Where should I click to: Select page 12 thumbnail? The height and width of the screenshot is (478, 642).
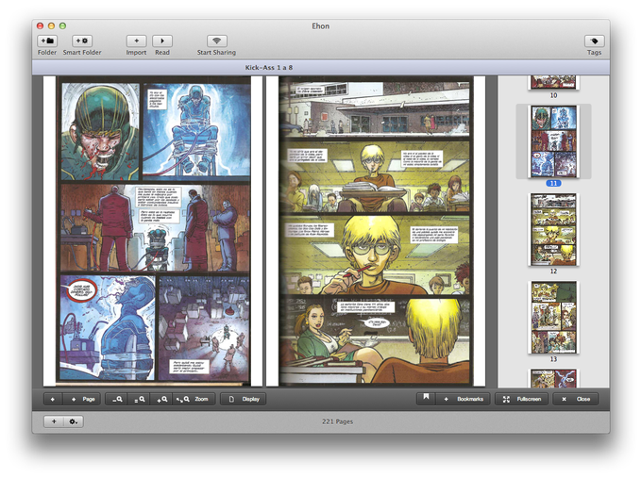[x=553, y=229]
